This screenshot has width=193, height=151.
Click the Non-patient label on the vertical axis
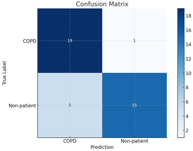tap(22, 106)
